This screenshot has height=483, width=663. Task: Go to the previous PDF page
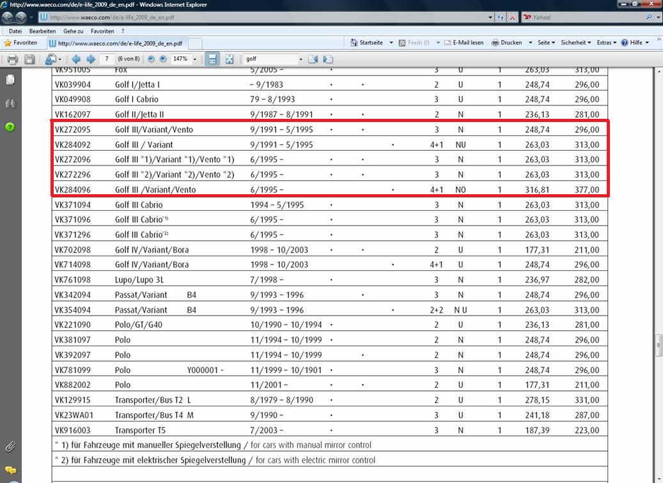(x=76, y=59)
